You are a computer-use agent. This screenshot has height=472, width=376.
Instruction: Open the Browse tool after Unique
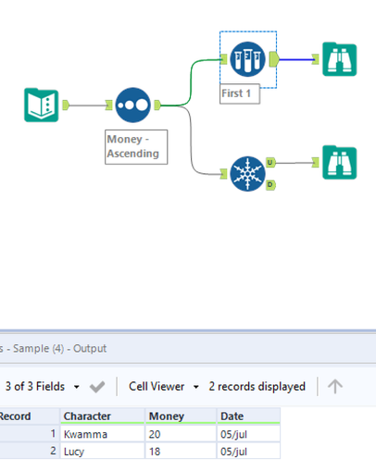click(x=339, y=163)
